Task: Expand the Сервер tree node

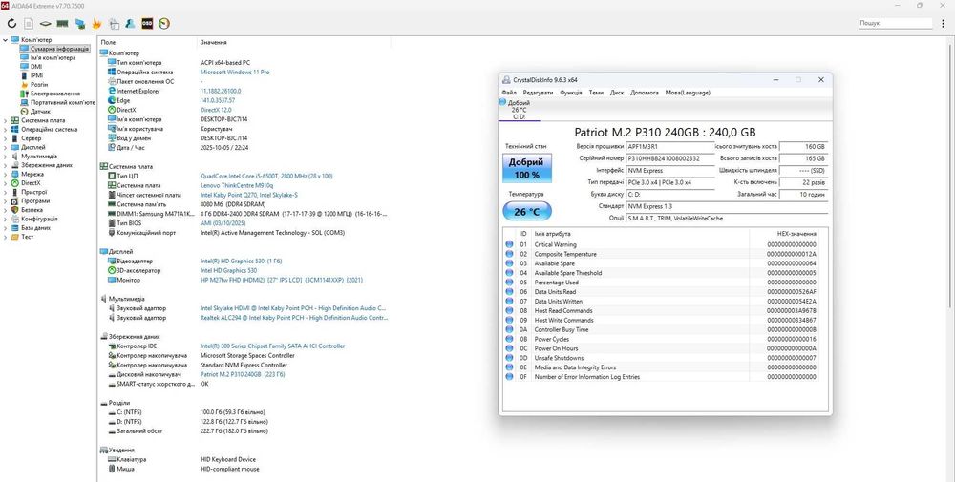Action: (x=5, y=138)
